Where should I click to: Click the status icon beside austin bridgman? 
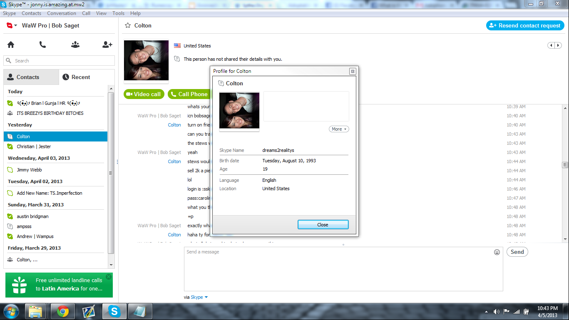click(x=10, y=216)
